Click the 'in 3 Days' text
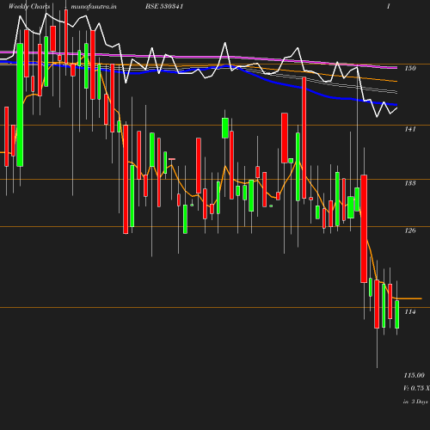The height and width of the screenshot is (430, 430). tap(415, 402)
